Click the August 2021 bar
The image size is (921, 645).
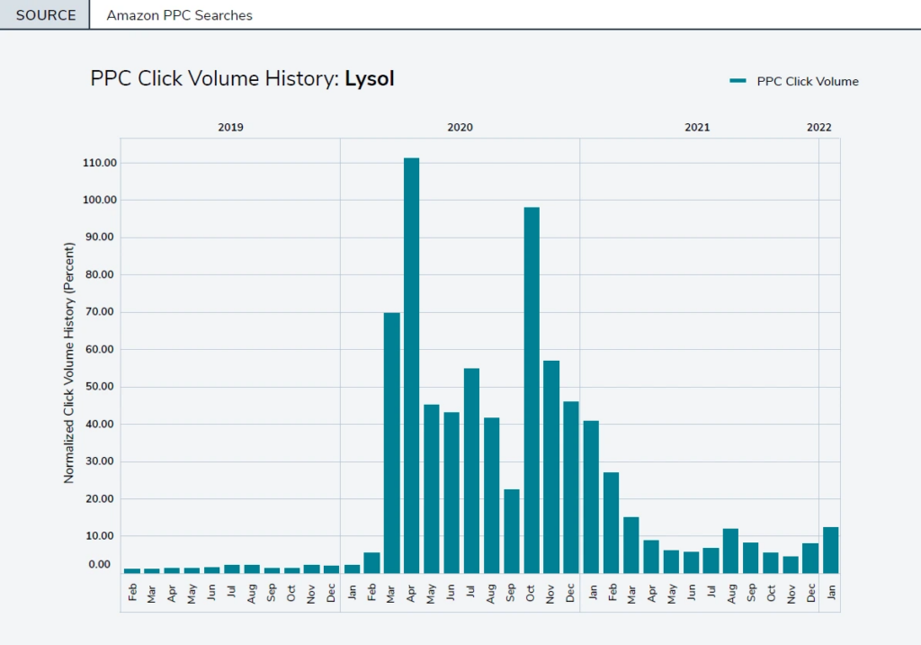730,551
